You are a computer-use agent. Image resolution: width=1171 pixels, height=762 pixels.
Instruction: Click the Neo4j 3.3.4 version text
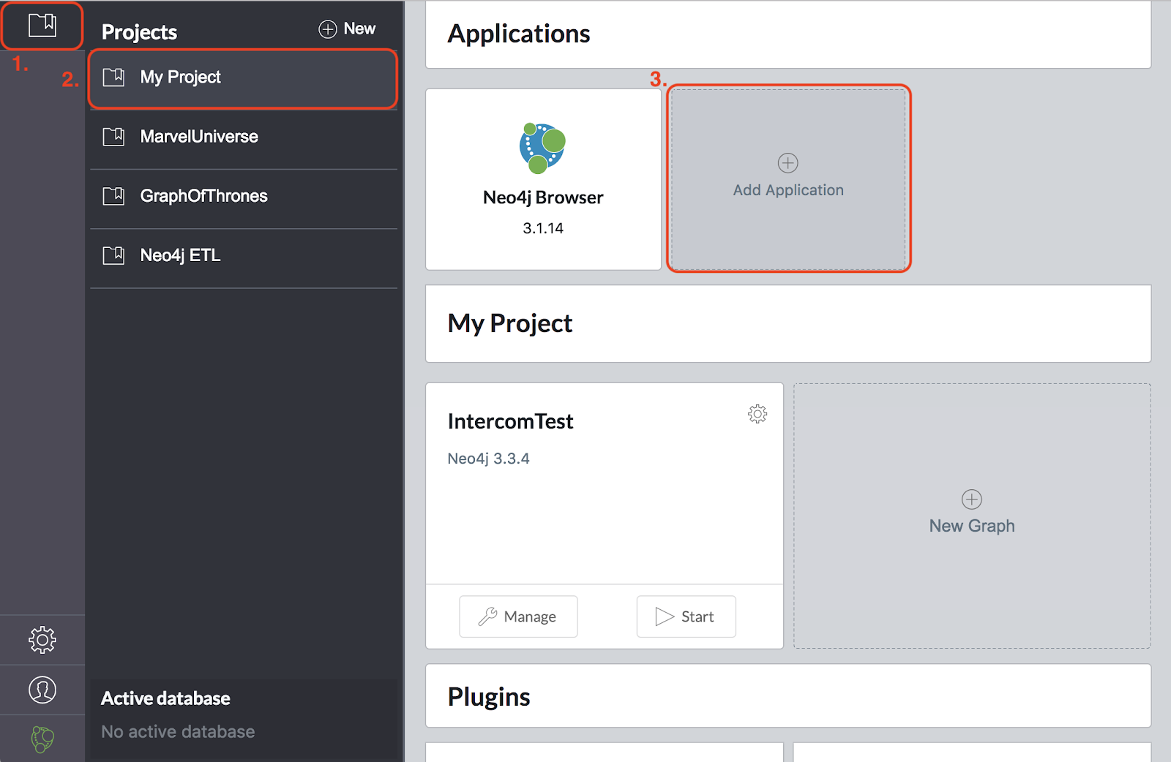(x=488, y=459)
